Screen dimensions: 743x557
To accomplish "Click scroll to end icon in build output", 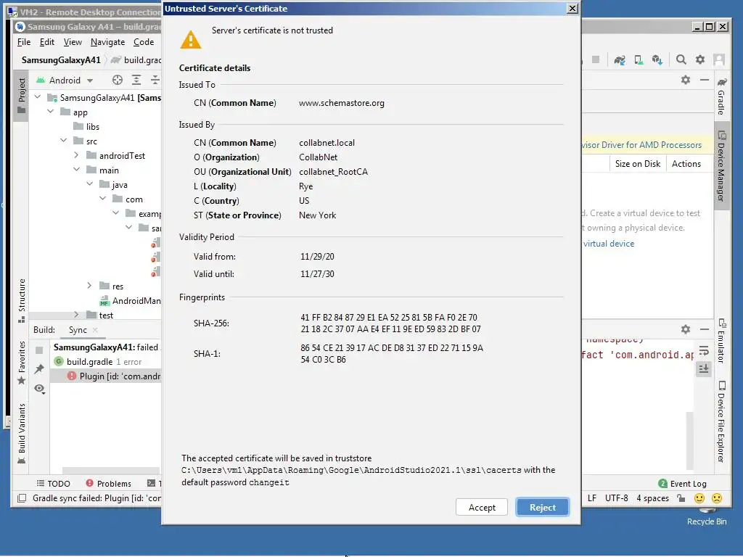I will (x=704, y=368).
